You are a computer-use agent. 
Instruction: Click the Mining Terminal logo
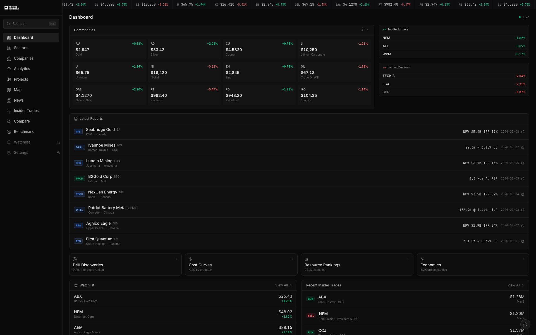(x=11, y=8)
